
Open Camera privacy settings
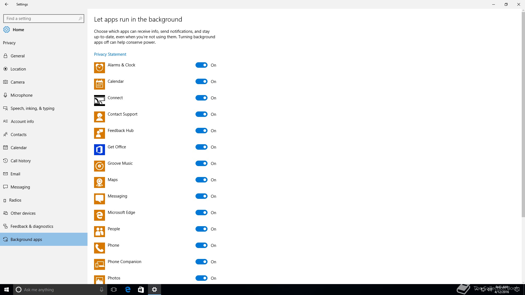coord(44,82)
